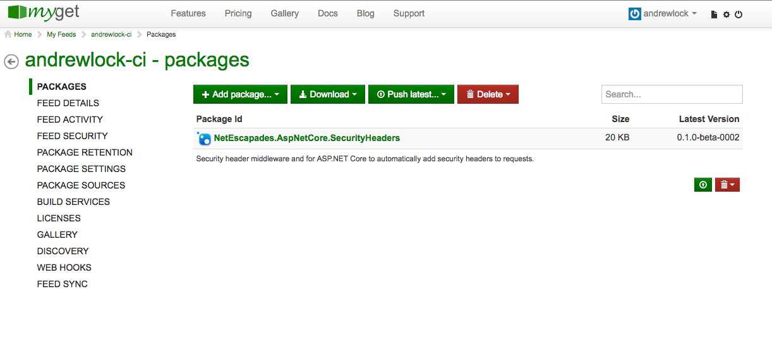Click the Home breadcrumb link

23,34
